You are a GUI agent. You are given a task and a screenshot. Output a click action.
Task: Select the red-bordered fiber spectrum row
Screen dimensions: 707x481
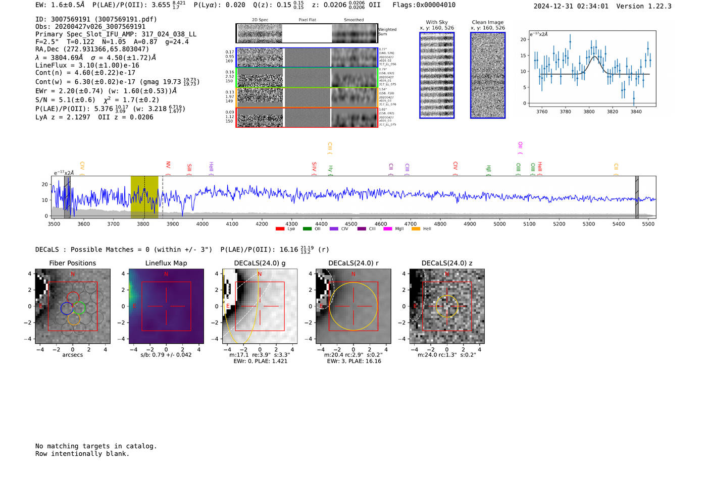[x=307, y=117]
